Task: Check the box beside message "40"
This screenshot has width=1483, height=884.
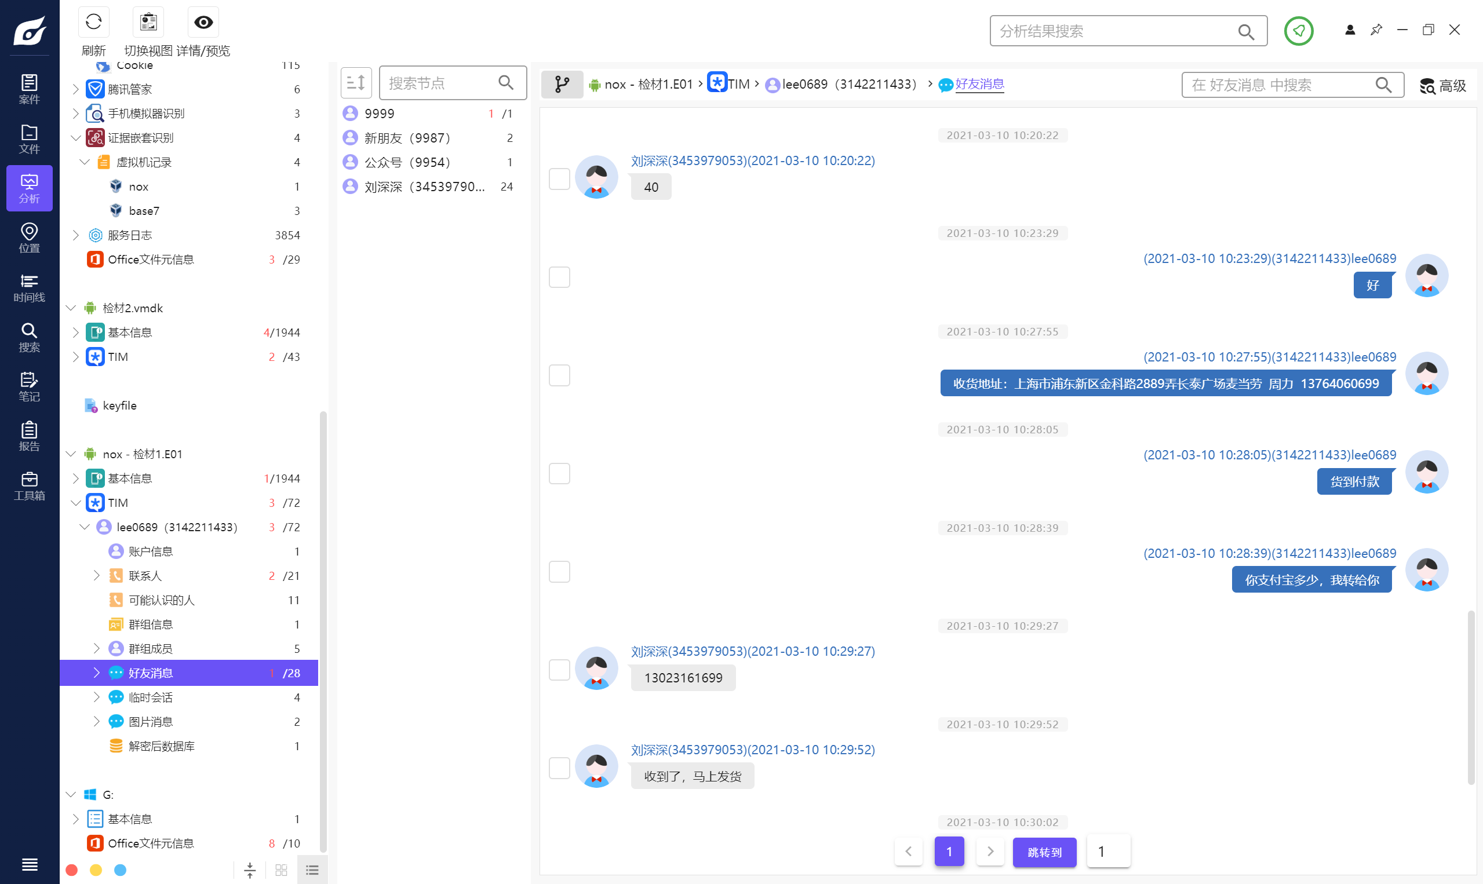Action: [559, 178]
